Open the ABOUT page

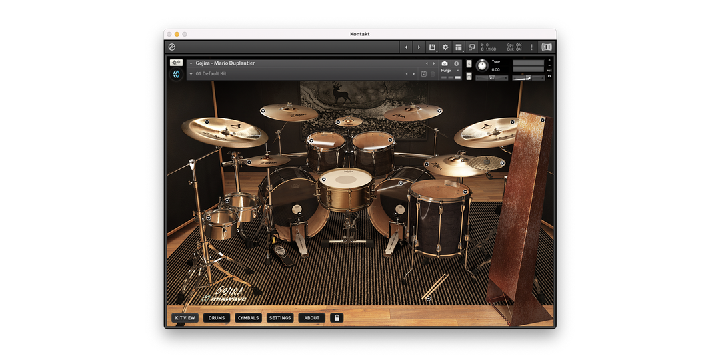coord(312,318)
